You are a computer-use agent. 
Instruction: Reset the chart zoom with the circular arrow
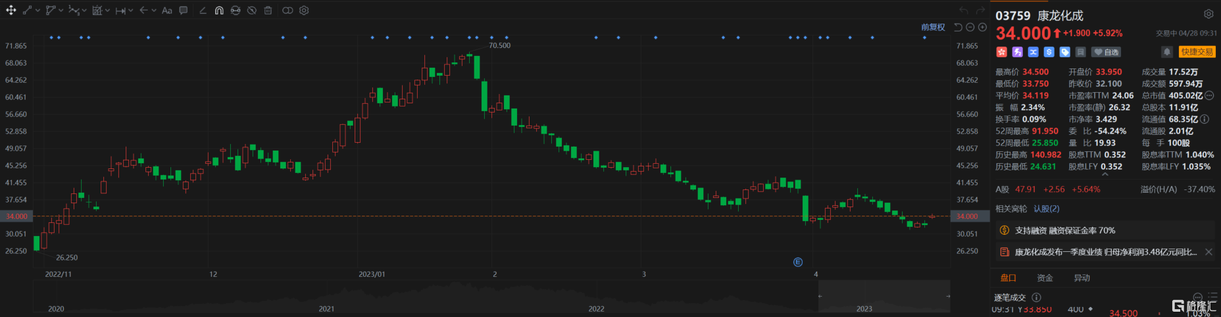point(959,27)
